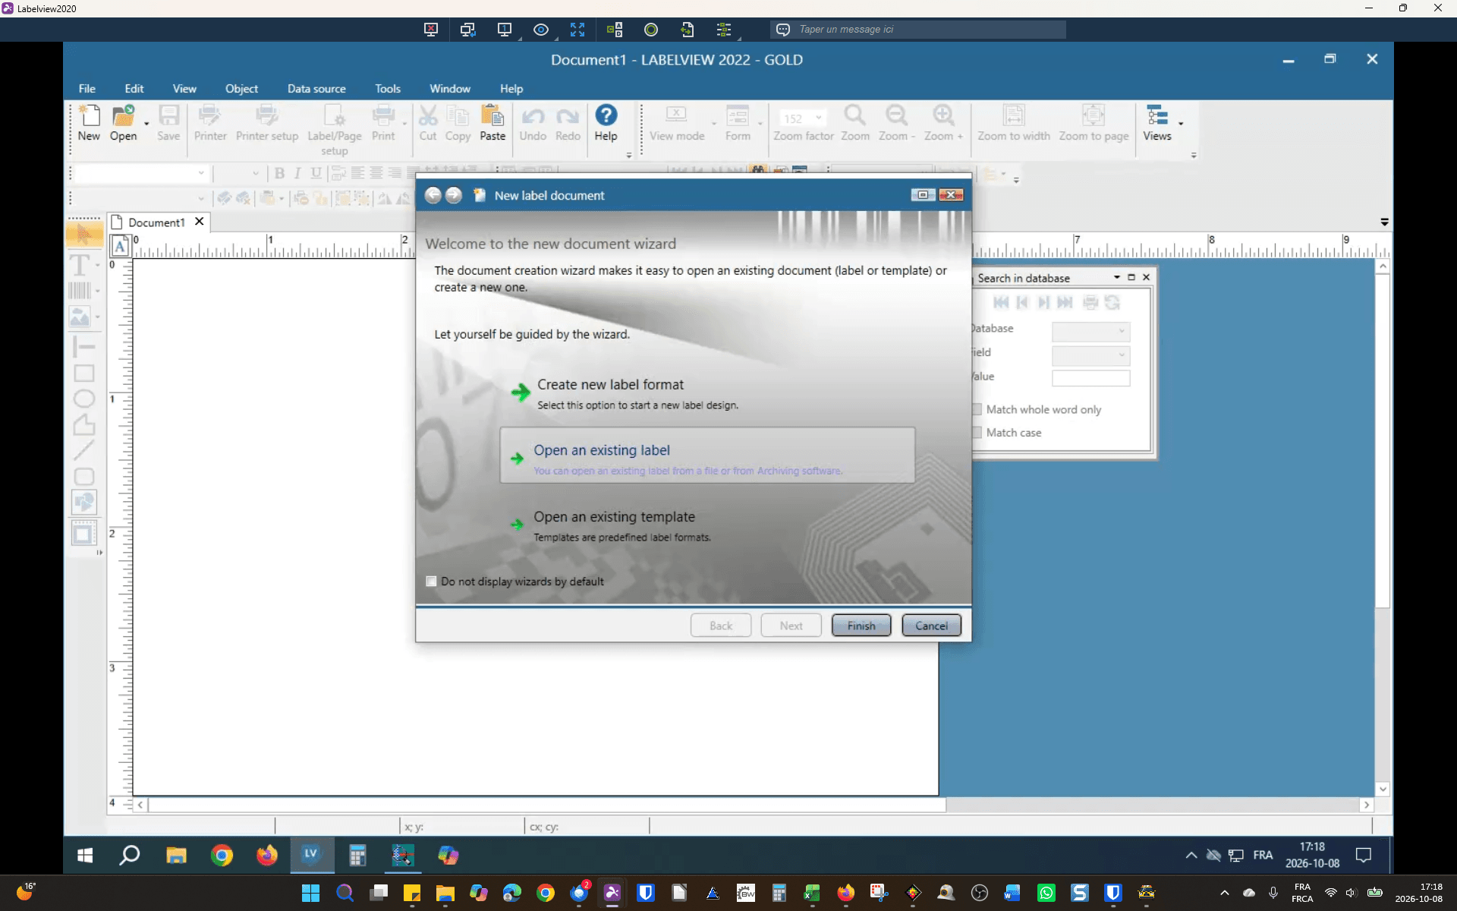Click the vertical scrollbar down arrow
The height and width of the screenshot is (911, 1457).
tap(1383, 790)
